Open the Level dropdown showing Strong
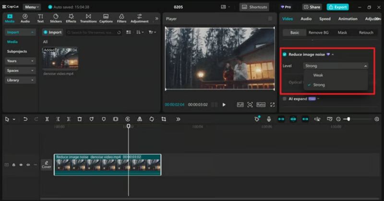 pyautogui.click(x=336, y=66)
